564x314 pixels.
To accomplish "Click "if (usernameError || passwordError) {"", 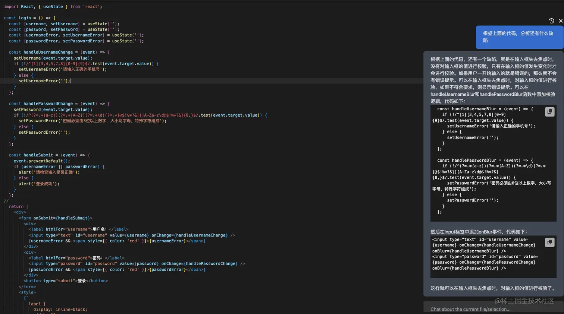I will pyautogui.click(x=59, y=166).
